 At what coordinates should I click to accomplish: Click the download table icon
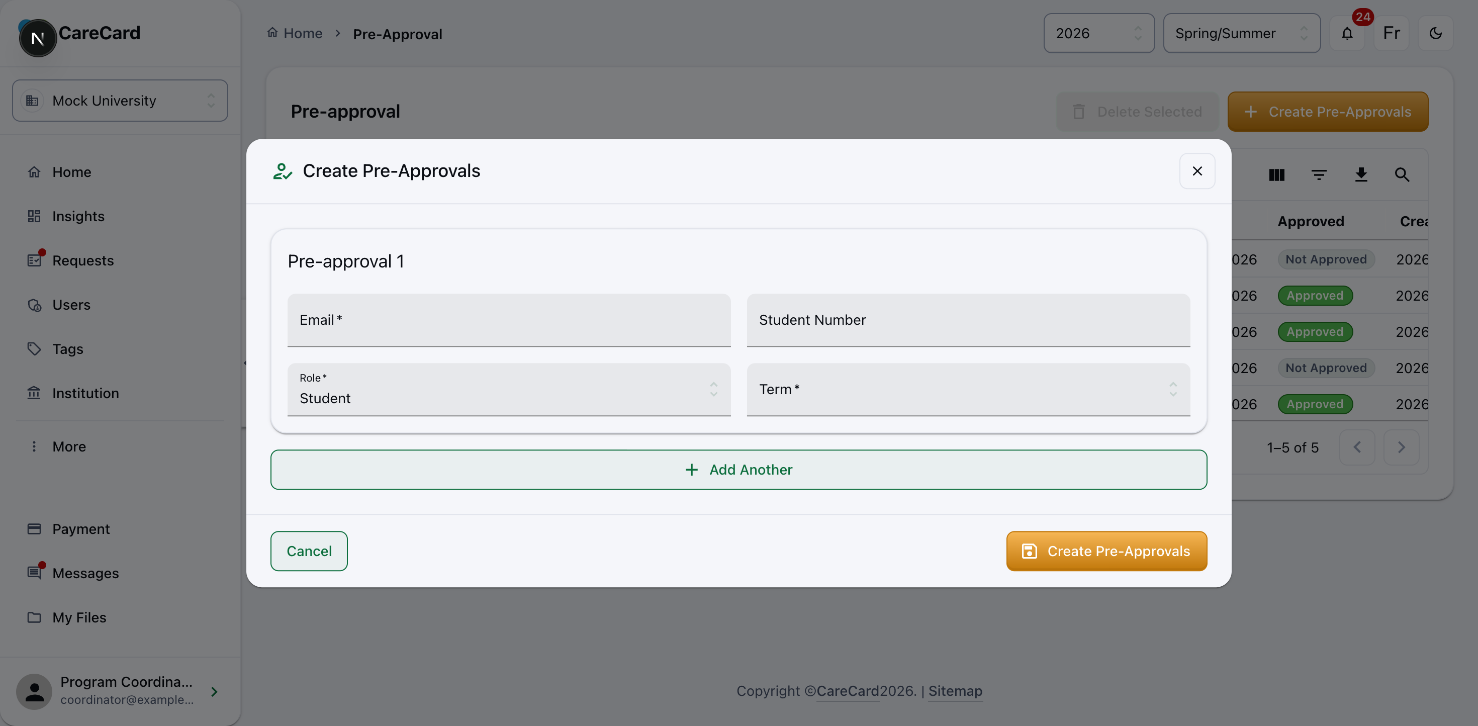(x=1360, y=174)
